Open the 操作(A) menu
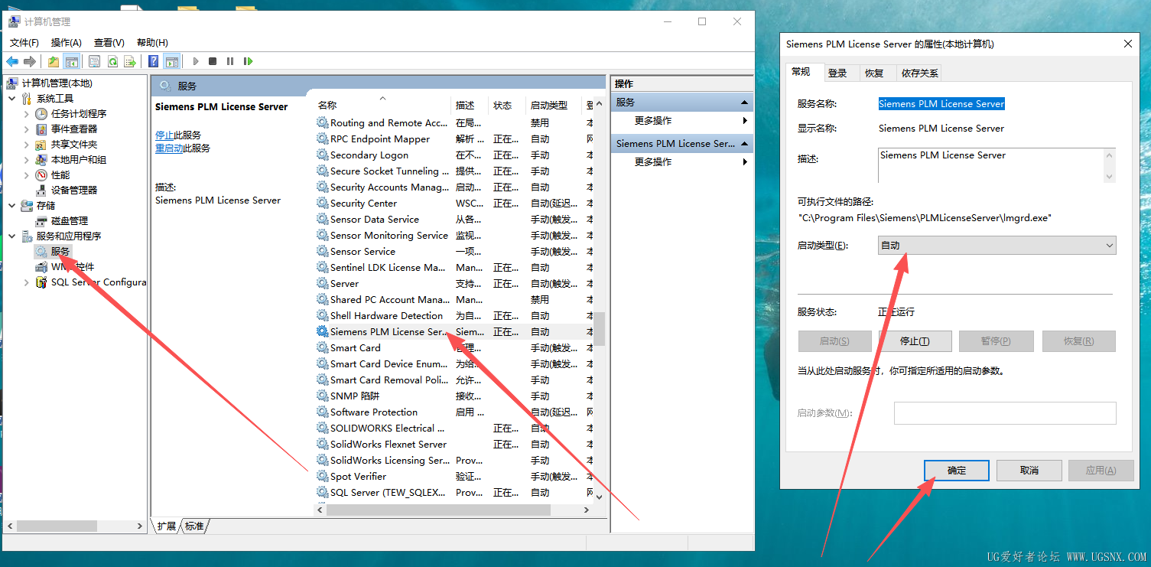Image resolution: width=1151 pixels, height=567 pixels. coord(66,43)
